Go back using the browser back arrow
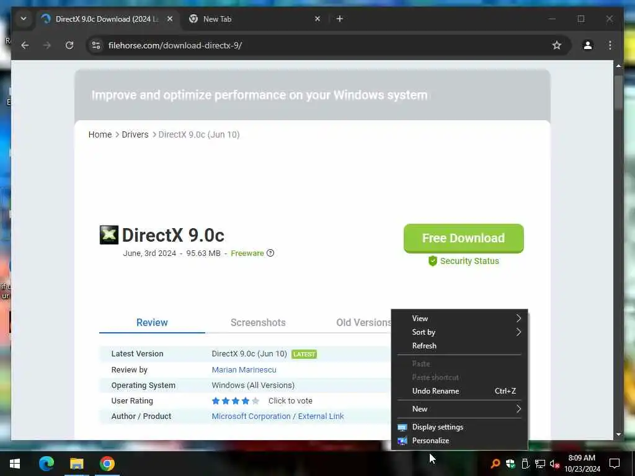This screenshot has height=476, width=635. tap(25, 45)
